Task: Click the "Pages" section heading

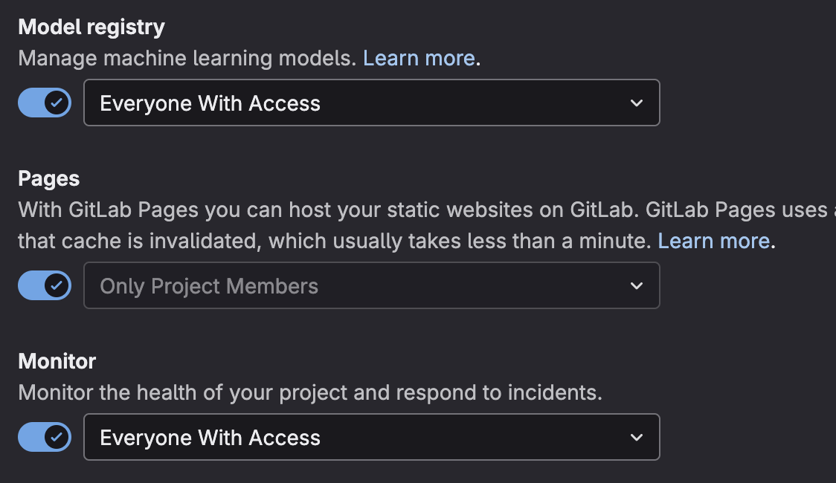Action: [x=49, y=179]
